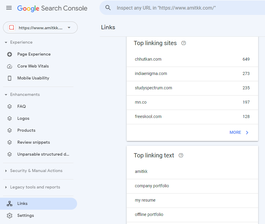265x224 pixels.
Task: Open help for Top linking sites
Action: (183, 43)
